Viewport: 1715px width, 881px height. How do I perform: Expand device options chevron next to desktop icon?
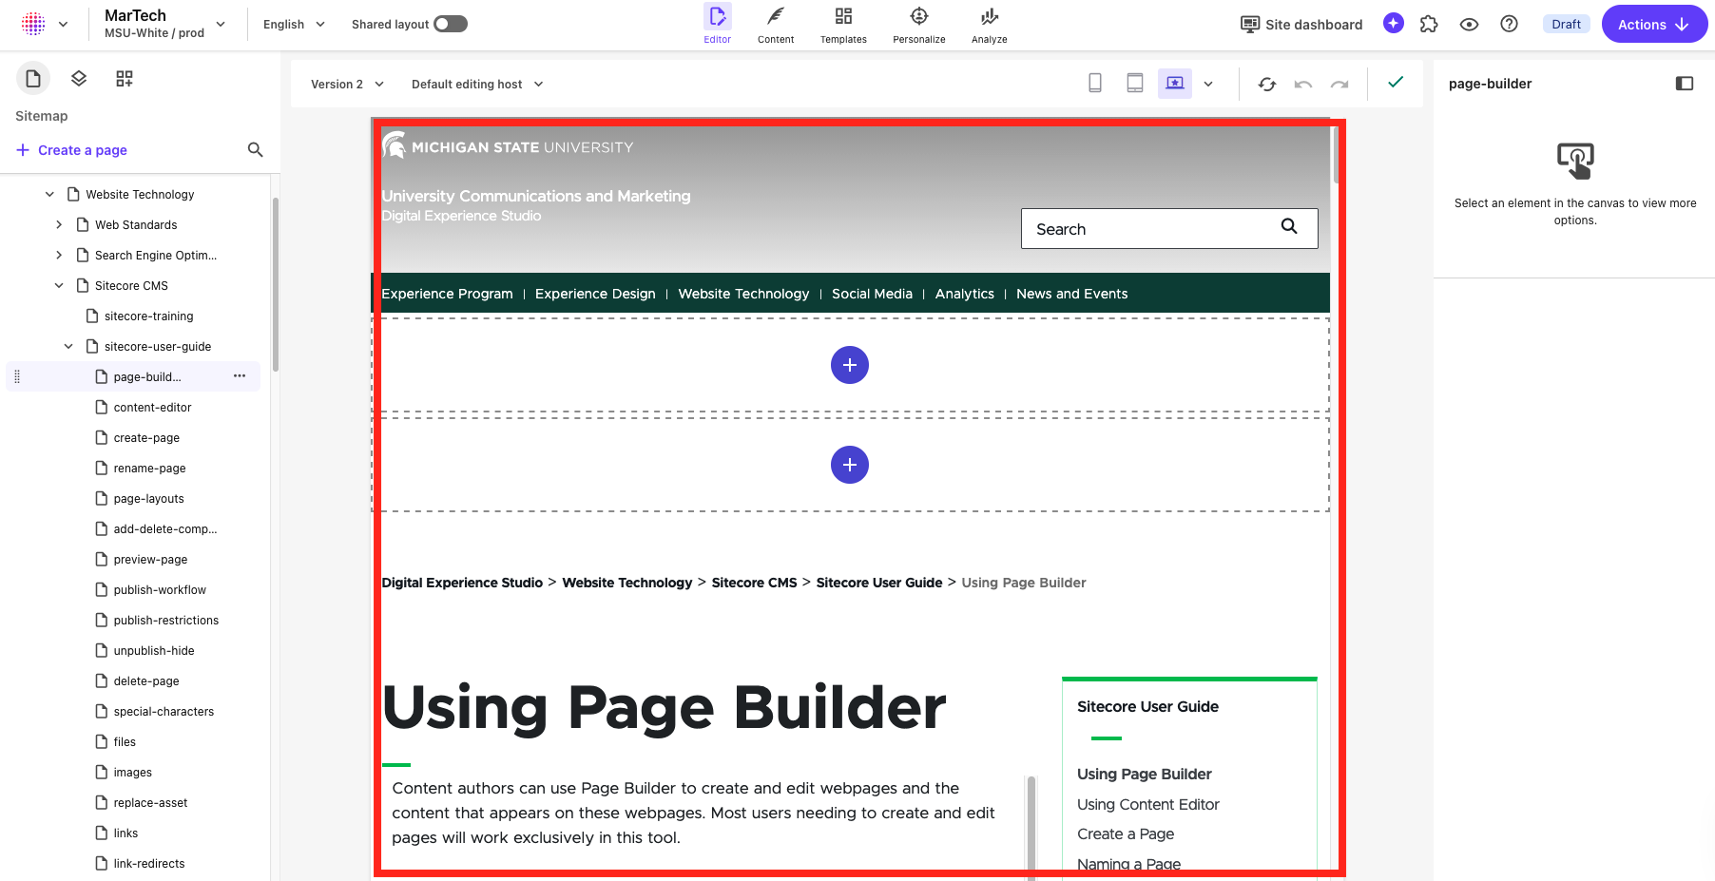pyautogui.click(x=1208, y=84)
